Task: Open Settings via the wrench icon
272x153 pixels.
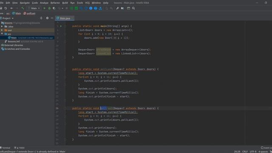Action: (x=117, y=8)
